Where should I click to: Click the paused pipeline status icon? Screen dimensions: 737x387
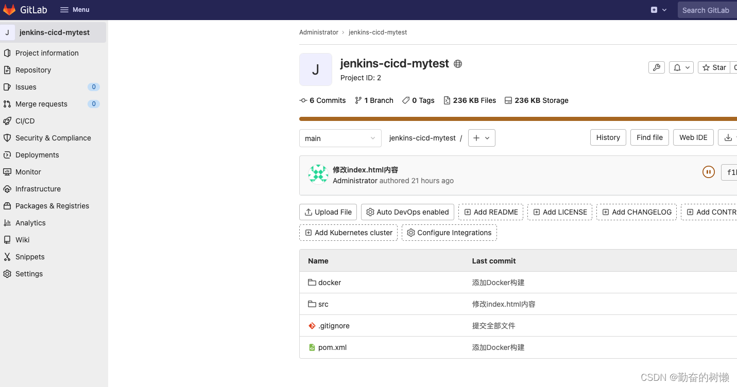coord(709,172)
